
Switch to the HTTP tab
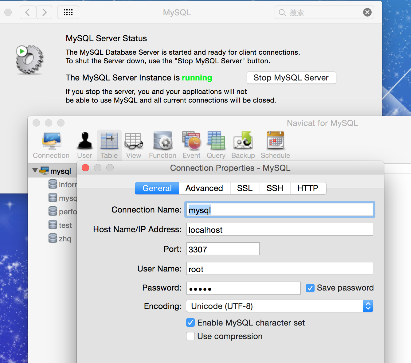tap(308, 188)
